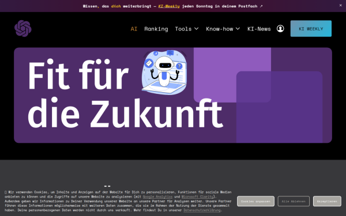Viewport: 346px width, 216px height.
Task: Go to the Ranking page
Action: click(x=156, y=29)
